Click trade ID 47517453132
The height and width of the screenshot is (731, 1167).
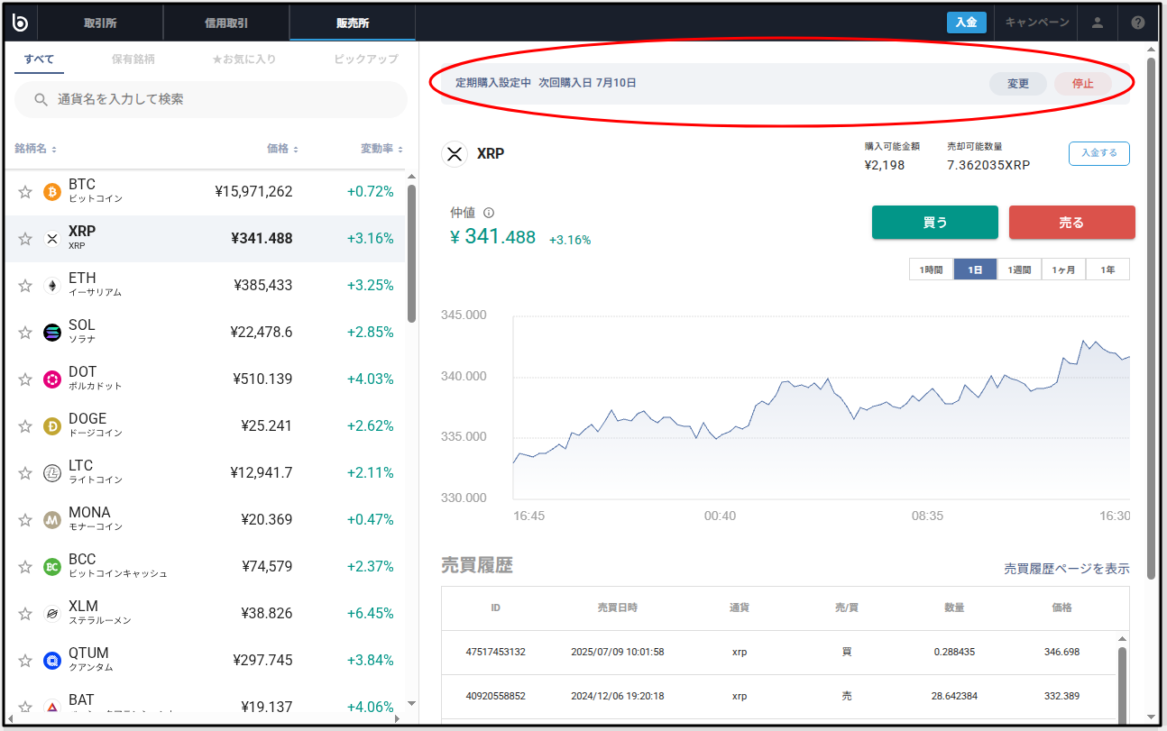[x=495, y=652]
